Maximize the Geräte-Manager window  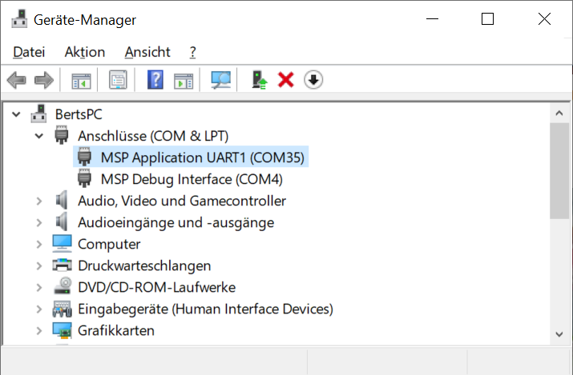[487, 19]
